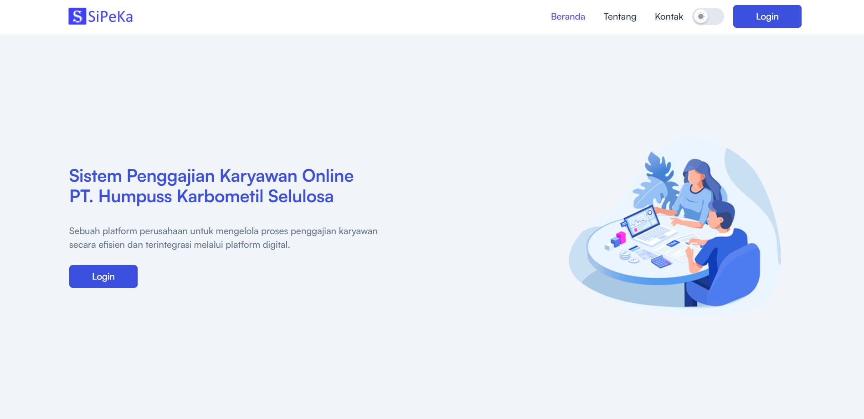The width and height of the screenshot is (864, 419).
Task: Click the platform description paragraph
Action: pyautogui.click(x=223, y=237)
